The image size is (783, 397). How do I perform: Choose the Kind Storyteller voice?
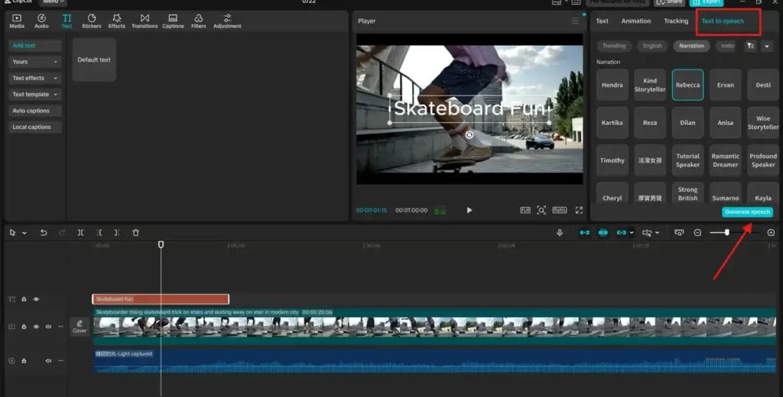[x=650, y=85]
